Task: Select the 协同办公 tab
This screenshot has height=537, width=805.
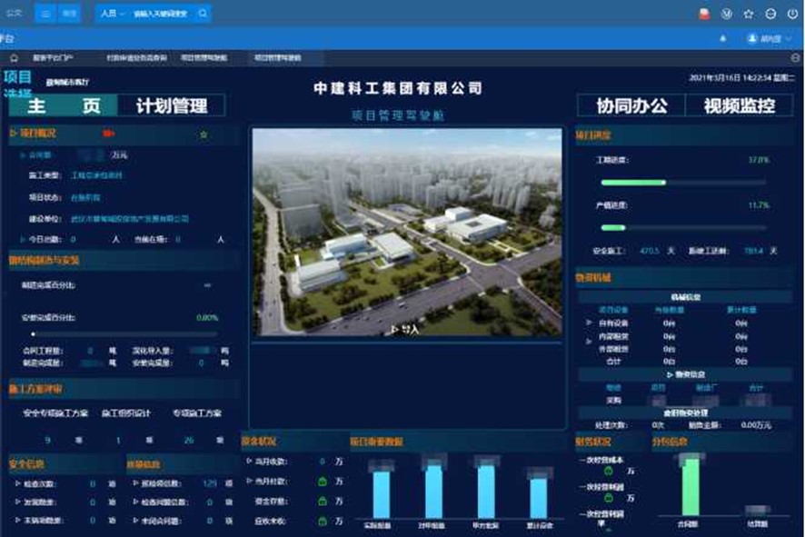Action: tap(631, 105)
